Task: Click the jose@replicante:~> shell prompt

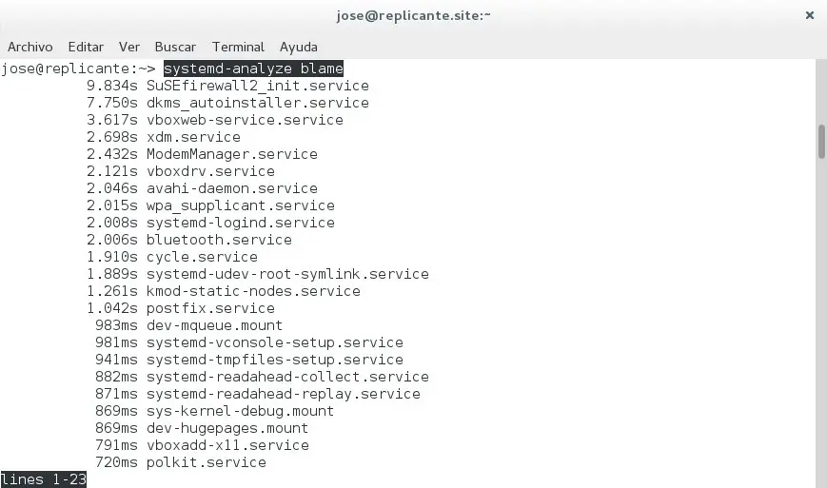Action: click(x=79, y=68)
